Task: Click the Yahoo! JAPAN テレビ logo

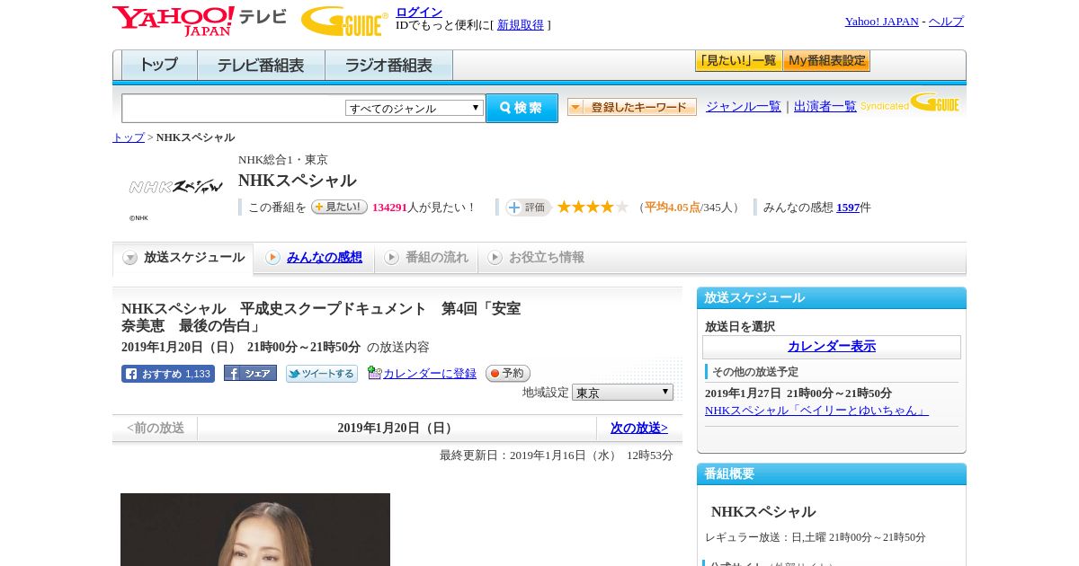Action: (x=200, y=21)
